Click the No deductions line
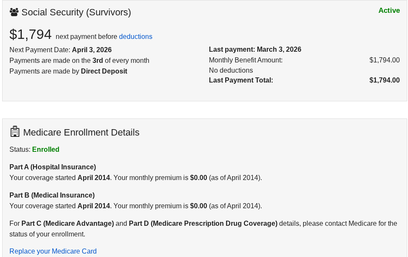The height and width of the screenshot is (257, 408). click(x=231, y=71)
